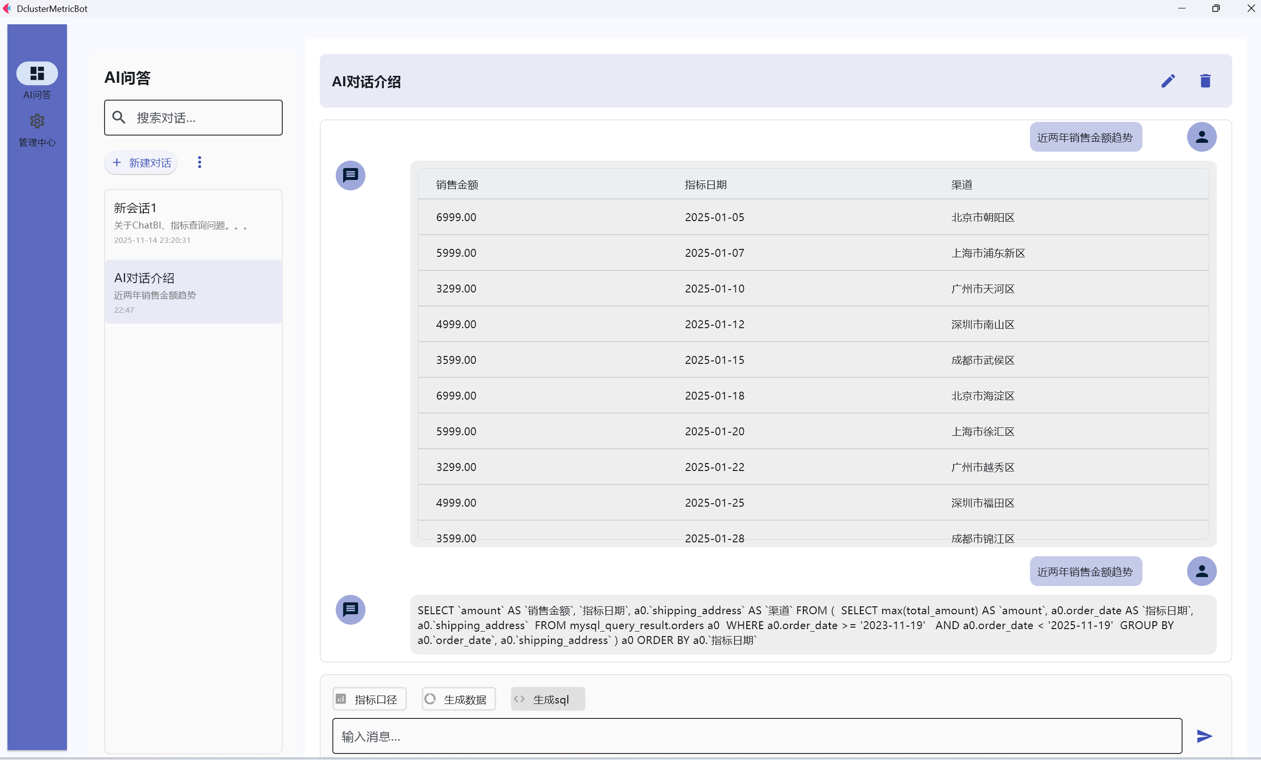Select the 新会话1 conversation
The width and height of the screenshot is (1261, 760).
(193, 224)
